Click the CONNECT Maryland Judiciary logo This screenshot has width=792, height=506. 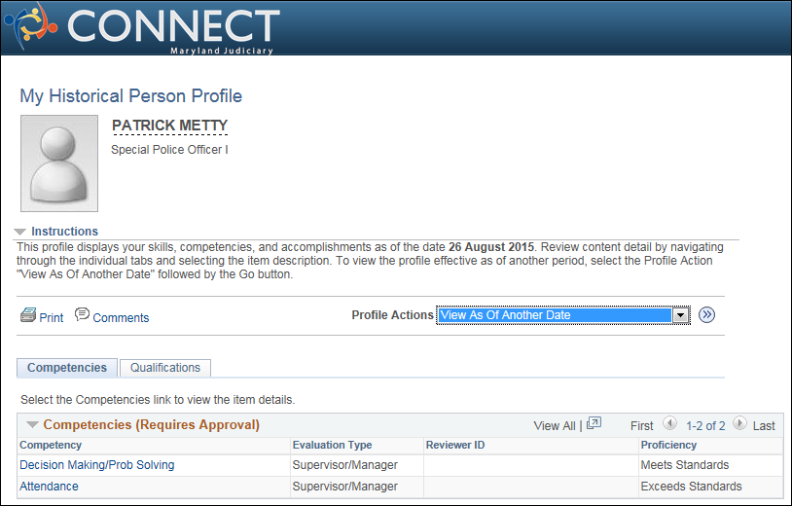coord(142,28)
